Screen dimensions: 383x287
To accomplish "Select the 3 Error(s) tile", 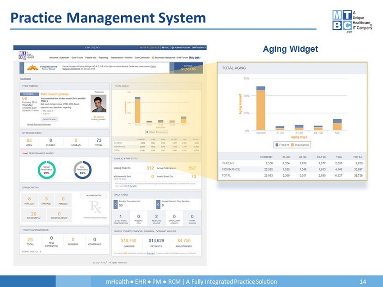I will pyautogui.click(x=46, y=201).
